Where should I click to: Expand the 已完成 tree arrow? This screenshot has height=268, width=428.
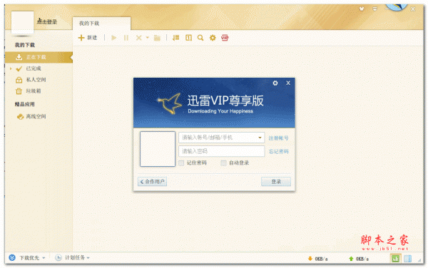pos(11,68)
